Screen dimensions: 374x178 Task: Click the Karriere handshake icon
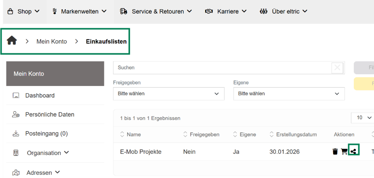point(209,11)
